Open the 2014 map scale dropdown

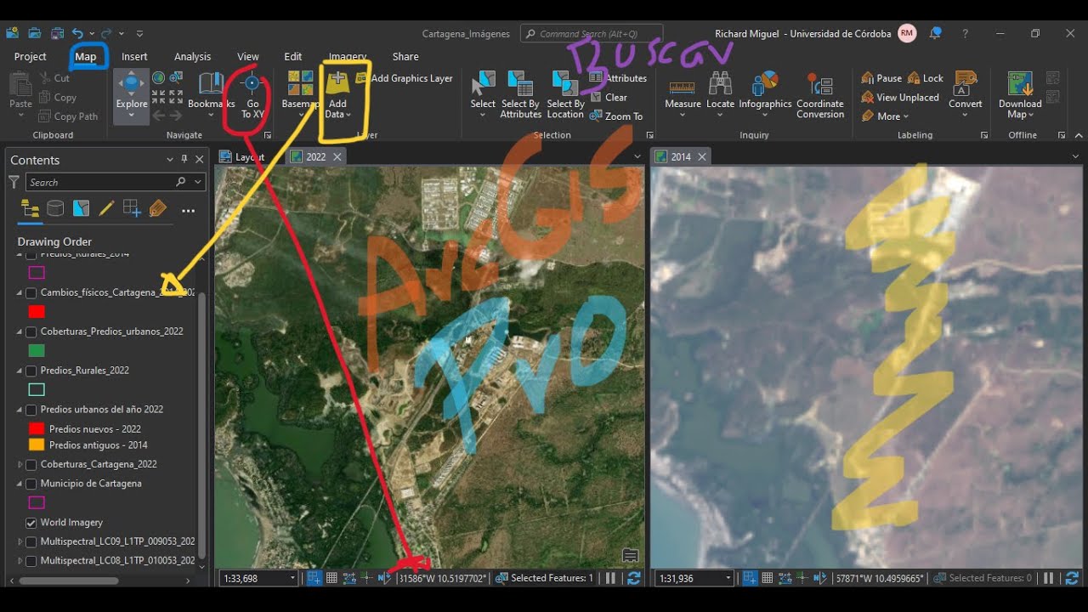[728, 578]
